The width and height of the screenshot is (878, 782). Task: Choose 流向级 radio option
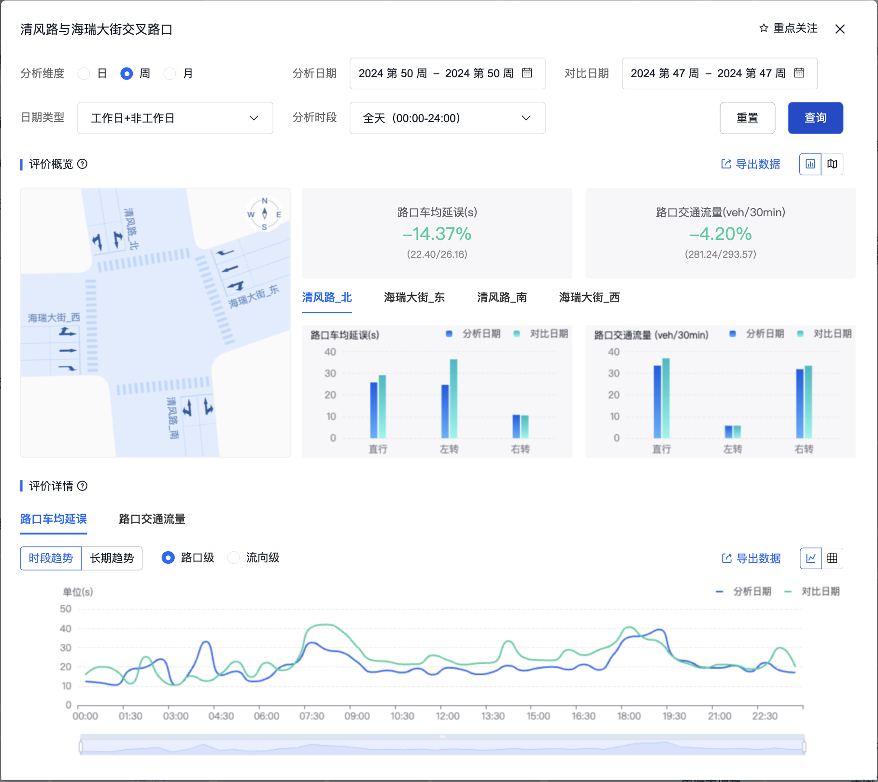[x=234, y=558]
